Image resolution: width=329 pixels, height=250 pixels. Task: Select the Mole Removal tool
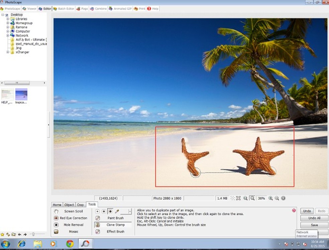coord(73,225)
